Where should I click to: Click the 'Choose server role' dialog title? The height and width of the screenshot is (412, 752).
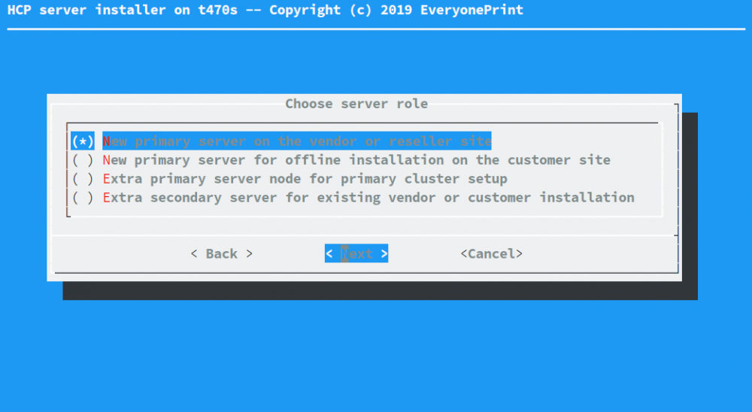click(x=356, y=104)
